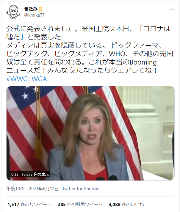Click the smiley profile avatar
Screen dimensions: 180x212
pos(13,12)
